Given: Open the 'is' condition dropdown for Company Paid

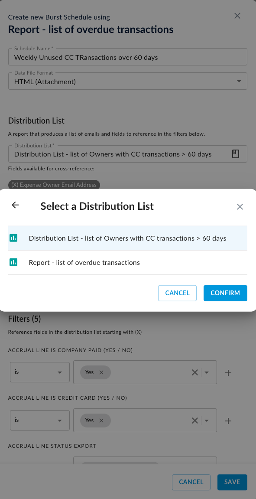Looking at the screenshot, I should point(39,372).
